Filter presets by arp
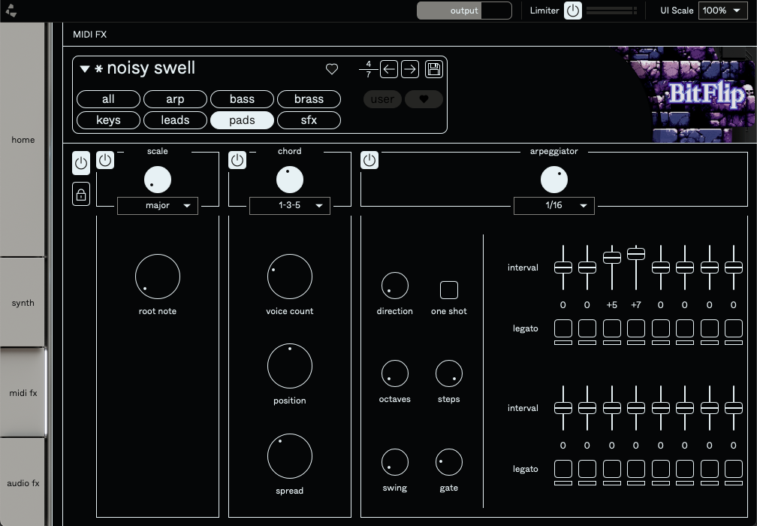This screenshot has width=757, height=526. pyautogui.click(x=175, y=99)
